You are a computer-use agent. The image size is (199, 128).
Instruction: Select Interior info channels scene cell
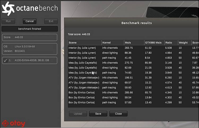coord(82,48)
